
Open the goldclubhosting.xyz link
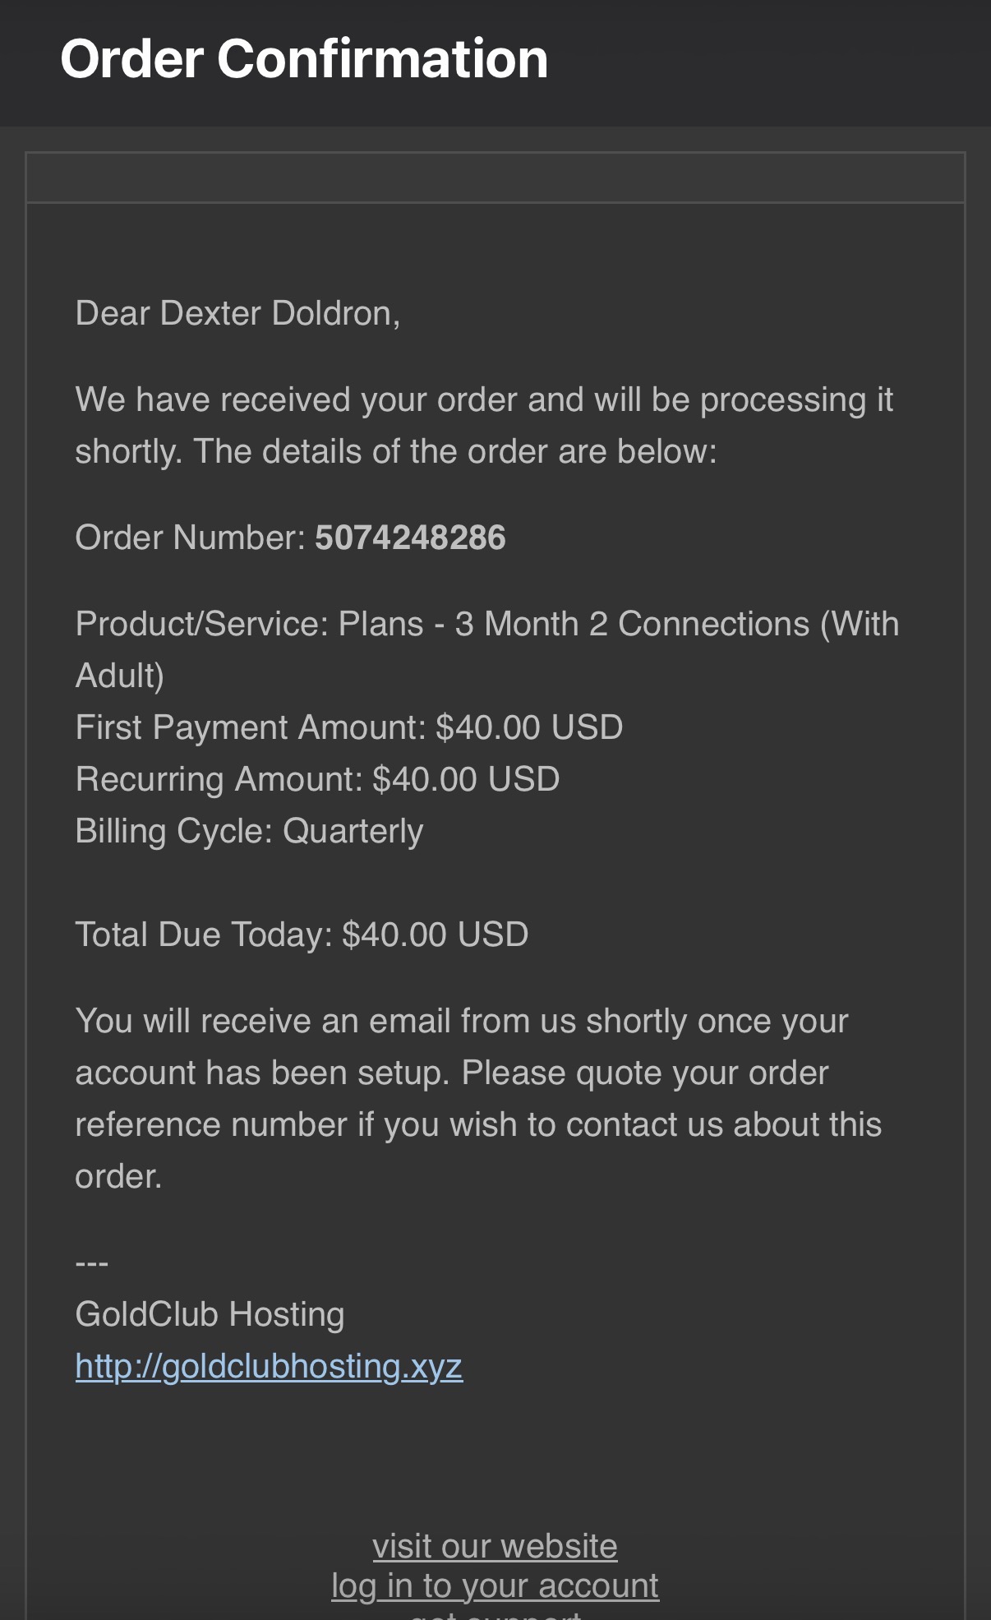pyautogui.click(x=269, y=1366)
